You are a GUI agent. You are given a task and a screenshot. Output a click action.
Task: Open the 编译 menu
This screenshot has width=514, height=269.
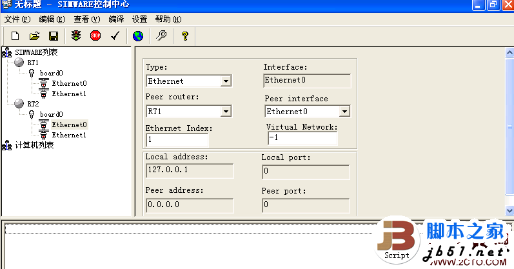click(x=116, y=19)
